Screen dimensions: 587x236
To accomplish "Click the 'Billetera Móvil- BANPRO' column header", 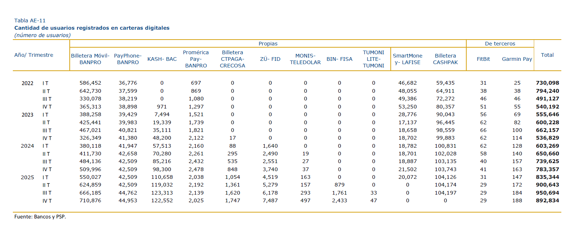I will (x=90, y=59).
